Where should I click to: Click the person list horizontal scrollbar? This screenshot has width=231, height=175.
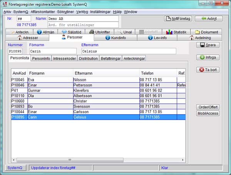96,160
